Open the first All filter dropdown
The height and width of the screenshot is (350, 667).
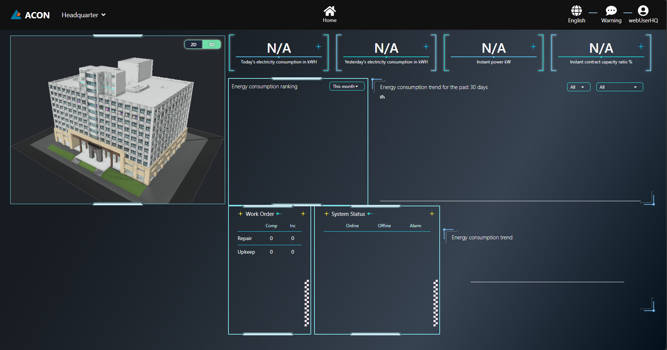pos(578,87)
